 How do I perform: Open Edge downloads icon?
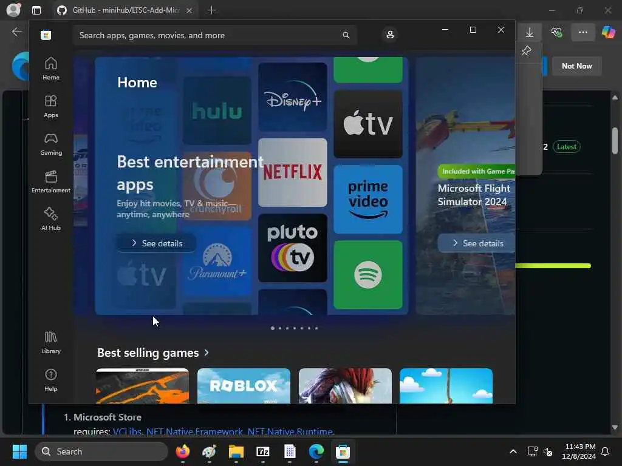click(530, 33)
